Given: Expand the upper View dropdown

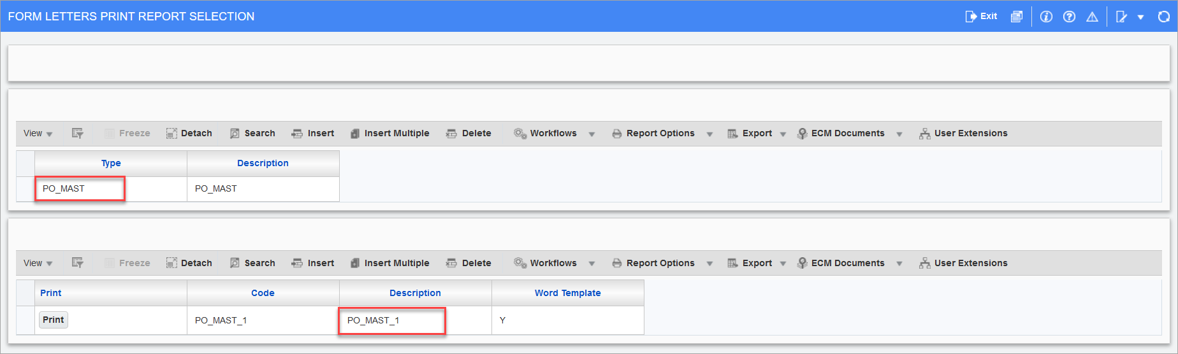Looking at the screenshot, I should click(x=38, y=133).
